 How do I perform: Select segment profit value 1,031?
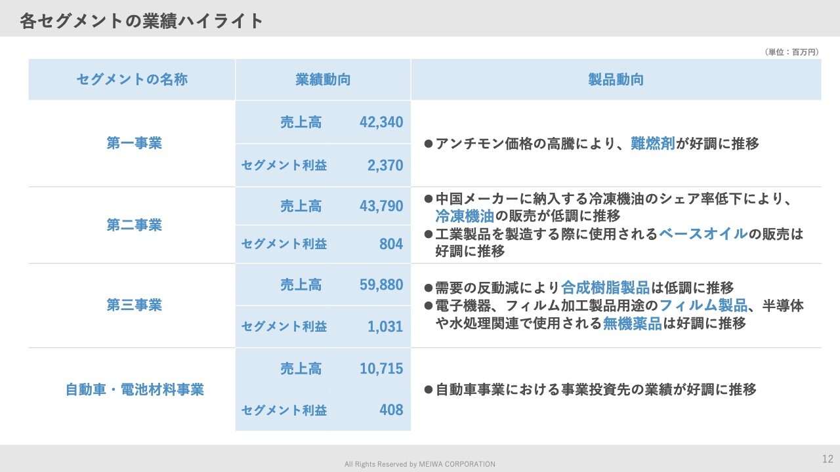[385, 326]
